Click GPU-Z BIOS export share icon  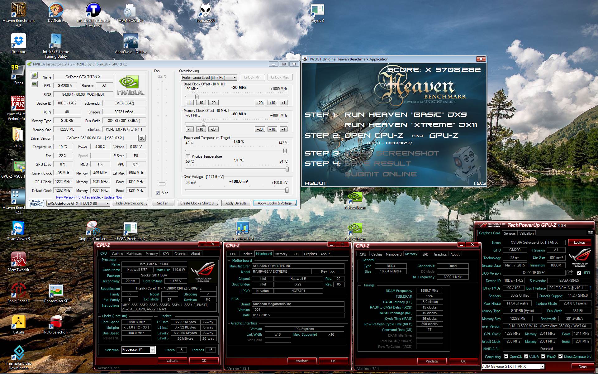tap(570, 273)
